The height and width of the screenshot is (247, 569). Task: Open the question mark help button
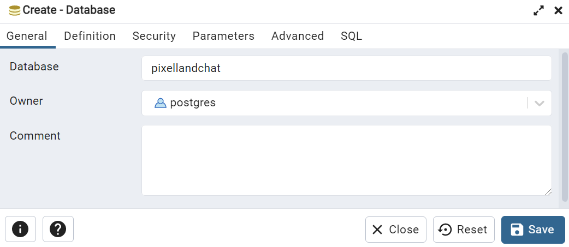coord(58,229)
